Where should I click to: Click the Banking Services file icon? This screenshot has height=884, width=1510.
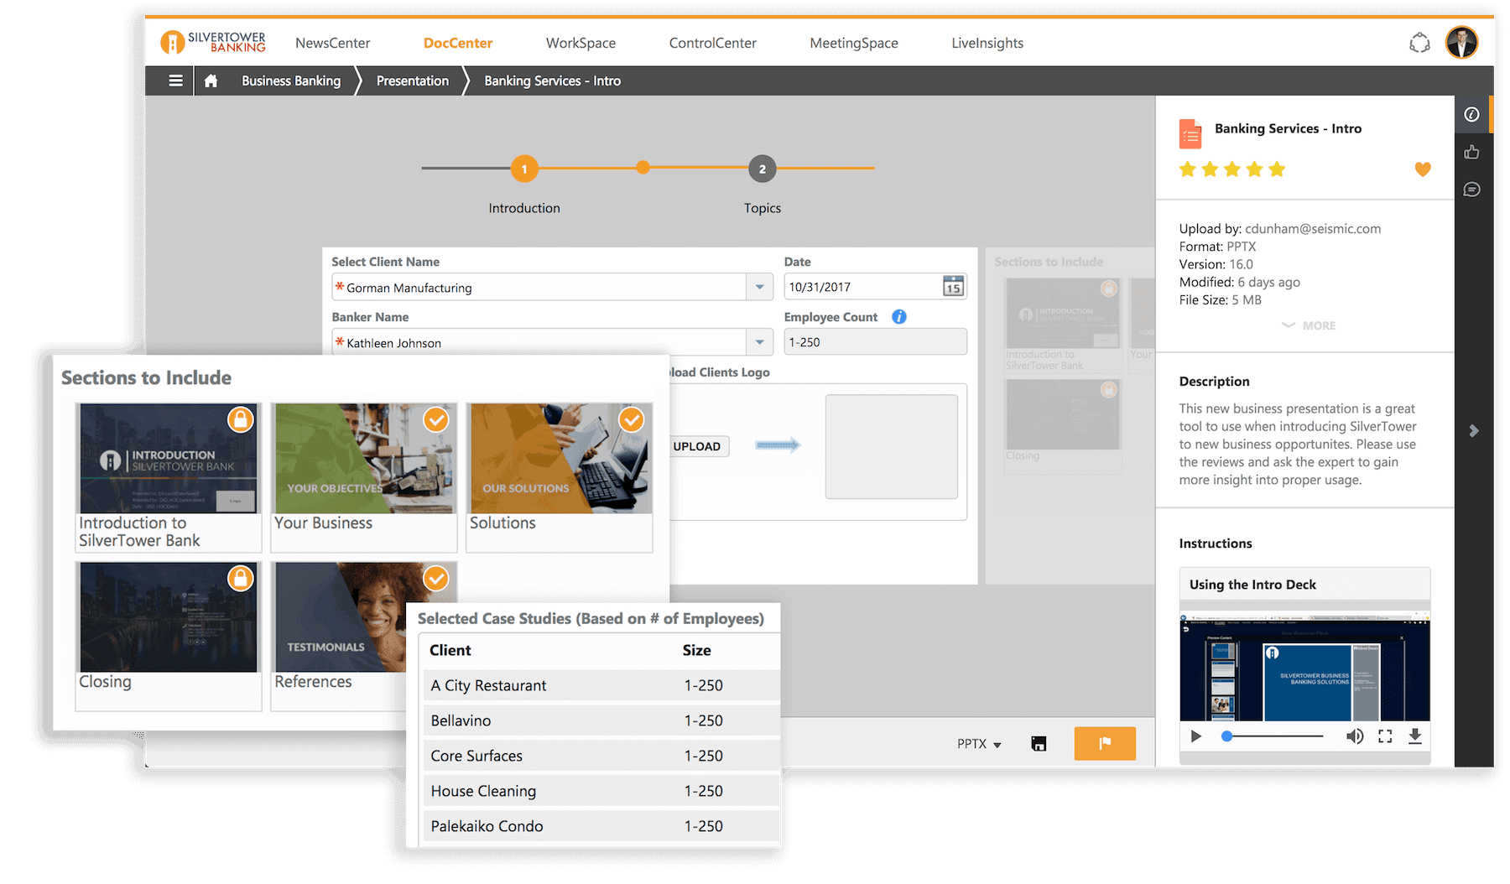pos(1190,134)
